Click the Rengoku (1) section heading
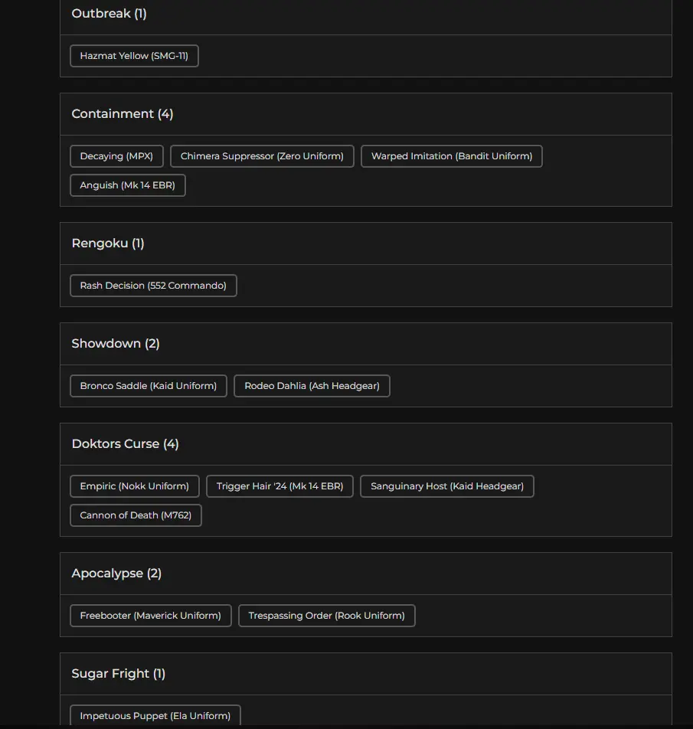The width and height of the screenshot is (693, 729). click(x=108, y=244)
